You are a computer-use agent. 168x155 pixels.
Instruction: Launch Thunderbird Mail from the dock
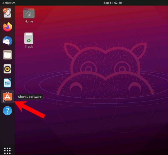click(7, 41)
